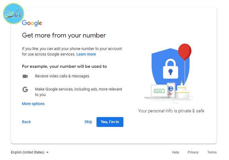Open the Learn more link
Image resolution: width=229 pixels, height=160 pixels.
click(x=86, y=54)
